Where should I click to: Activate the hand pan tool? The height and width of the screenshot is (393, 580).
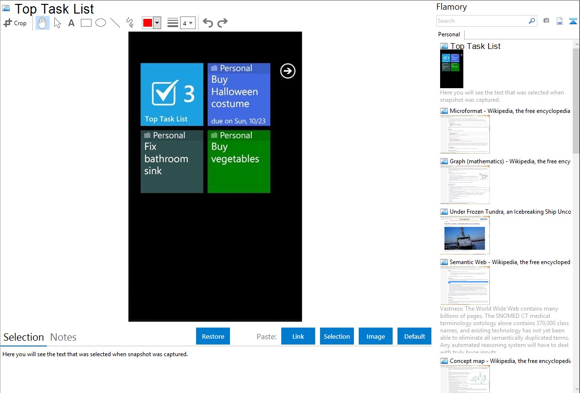coord(42,23)
